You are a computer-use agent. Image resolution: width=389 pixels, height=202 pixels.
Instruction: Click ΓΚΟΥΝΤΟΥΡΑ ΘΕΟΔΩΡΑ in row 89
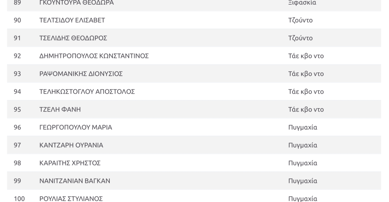click(77, 3)
